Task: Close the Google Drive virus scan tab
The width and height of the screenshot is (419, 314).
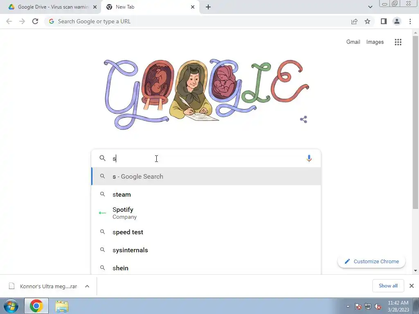Action: [95, 7]
